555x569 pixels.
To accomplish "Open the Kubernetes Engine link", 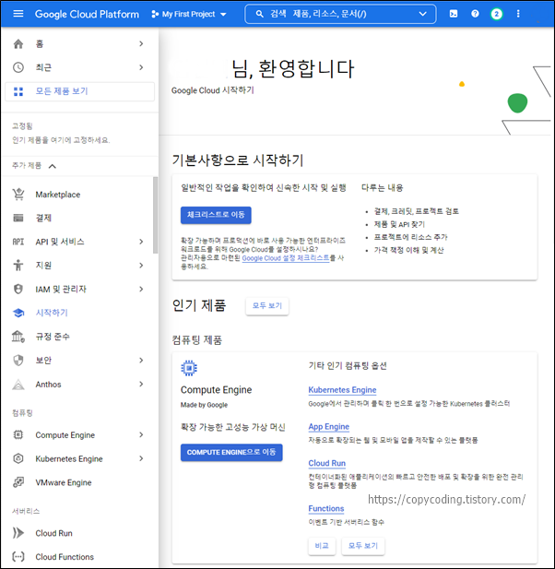I will 342,390.
